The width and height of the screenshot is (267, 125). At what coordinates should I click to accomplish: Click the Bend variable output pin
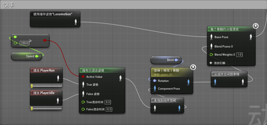pos(176,60)
